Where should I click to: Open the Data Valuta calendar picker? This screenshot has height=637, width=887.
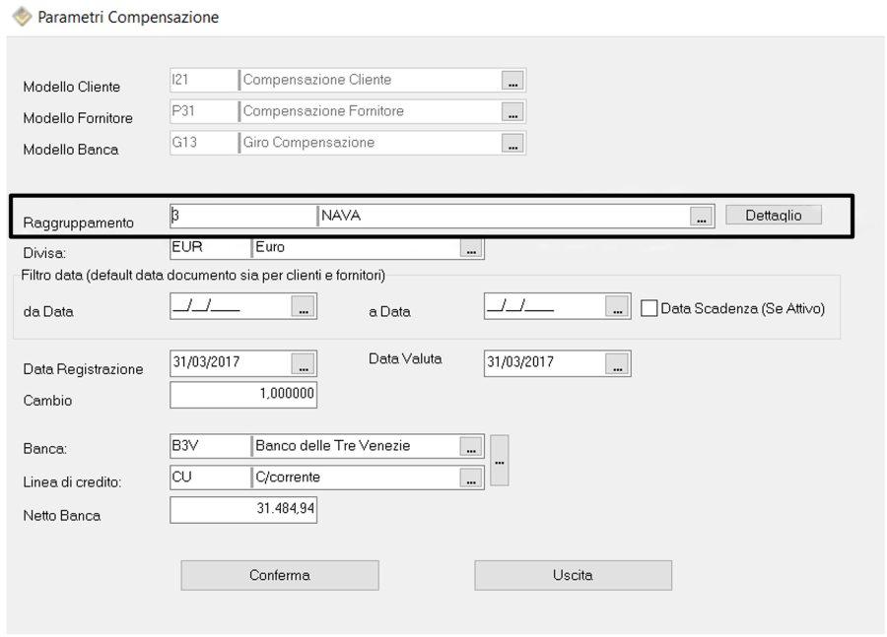[x=617, y=363]
